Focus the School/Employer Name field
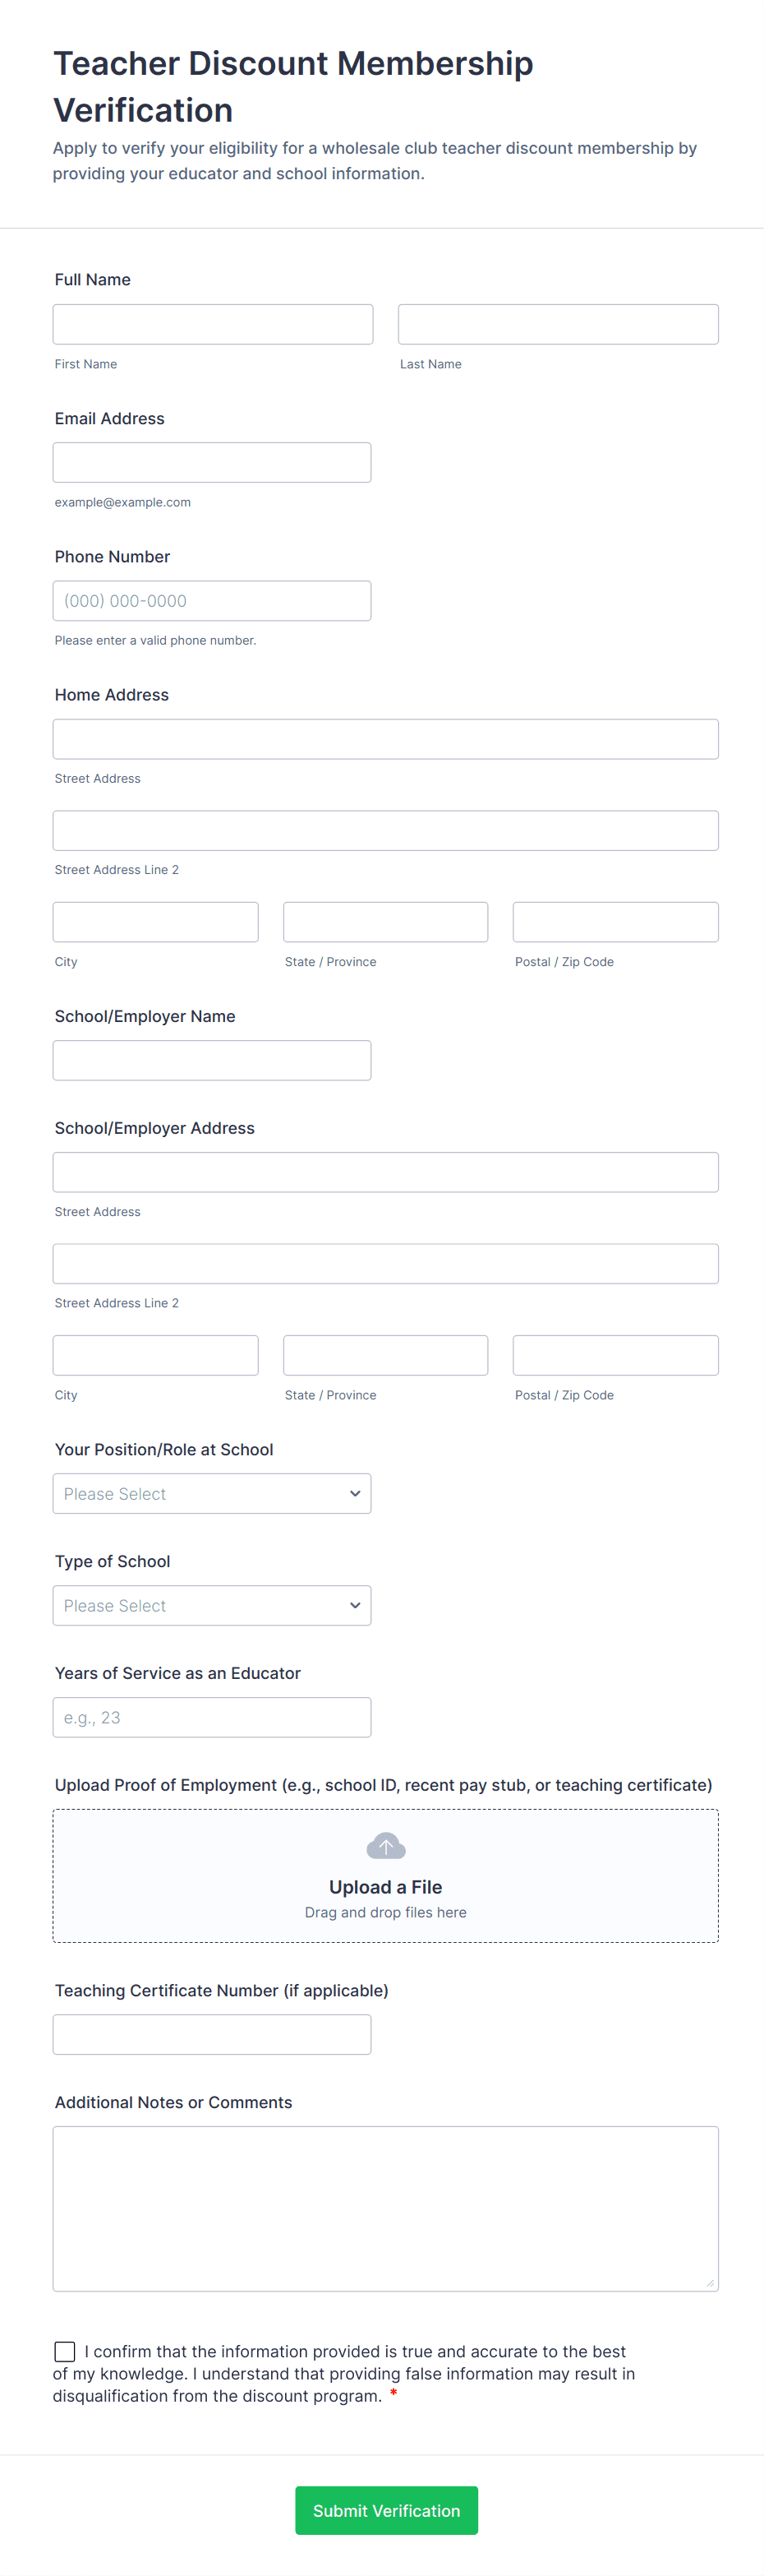Image resolution: width=764 pixels, height=2576 pixels. (212, 1060)
